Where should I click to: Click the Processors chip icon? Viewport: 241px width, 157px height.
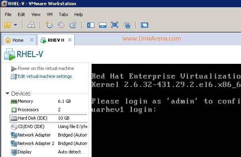[14, 110]
